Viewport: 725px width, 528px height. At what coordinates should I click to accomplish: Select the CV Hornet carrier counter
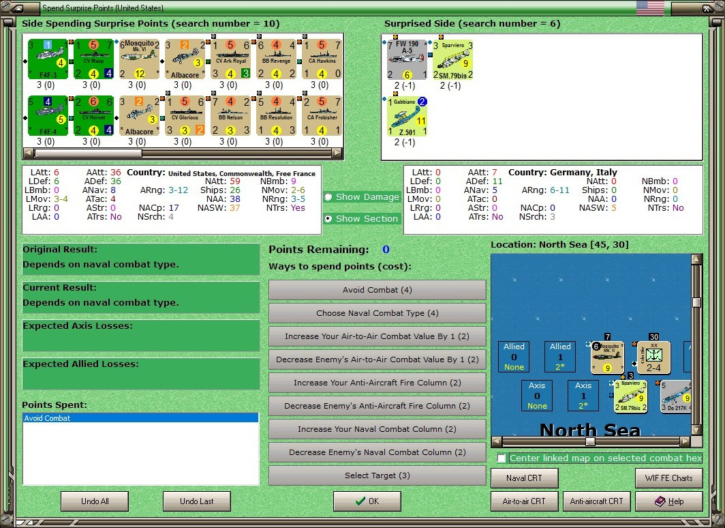pyautogui.click(x=93, y=116)
